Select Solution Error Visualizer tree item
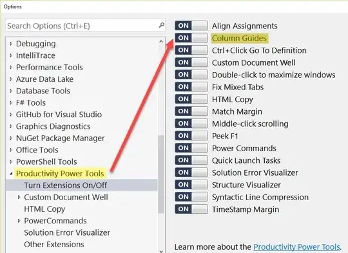 [x=67, y=232]
